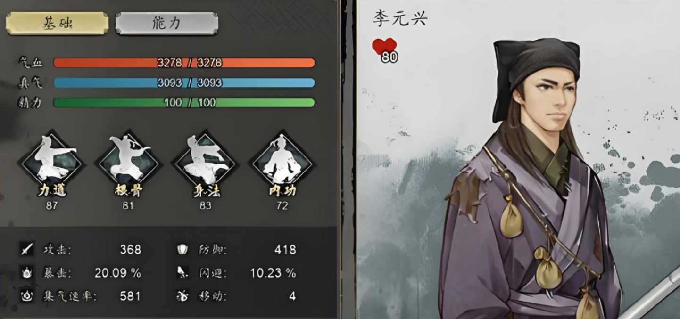Open the 能力 tab
The image size is (680, 319).
coord(167,24)
